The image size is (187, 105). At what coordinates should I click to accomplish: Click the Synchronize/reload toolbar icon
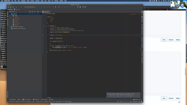click(x=13, y=7)
